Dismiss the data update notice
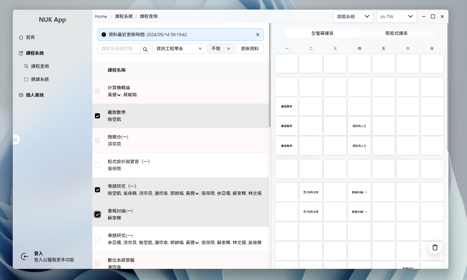The image size is (467, 280). pos(258,35)
